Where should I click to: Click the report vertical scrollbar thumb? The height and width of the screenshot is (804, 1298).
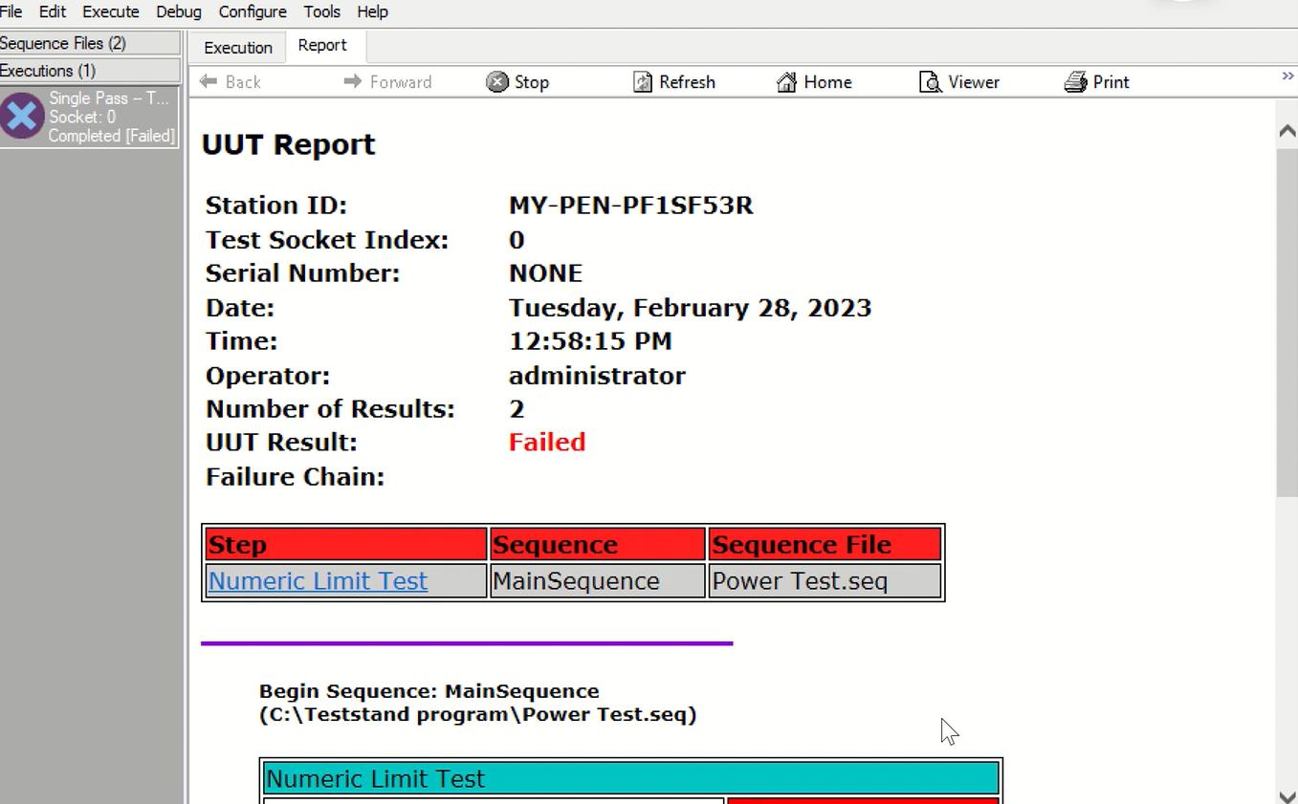pyautogui.click(x=1287, y=322)
